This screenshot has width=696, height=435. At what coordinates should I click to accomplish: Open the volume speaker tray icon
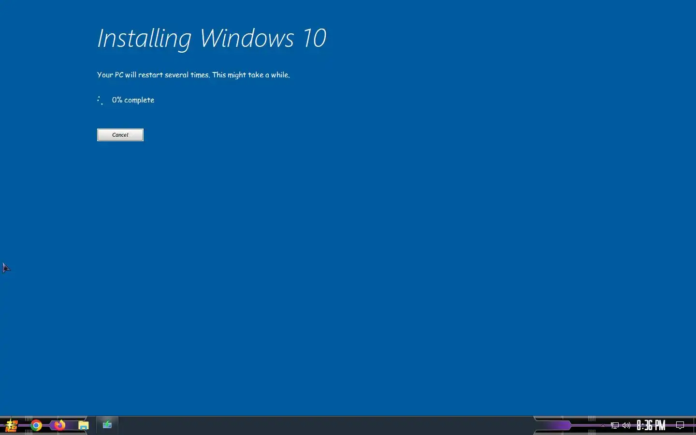[x=626, y=426]
